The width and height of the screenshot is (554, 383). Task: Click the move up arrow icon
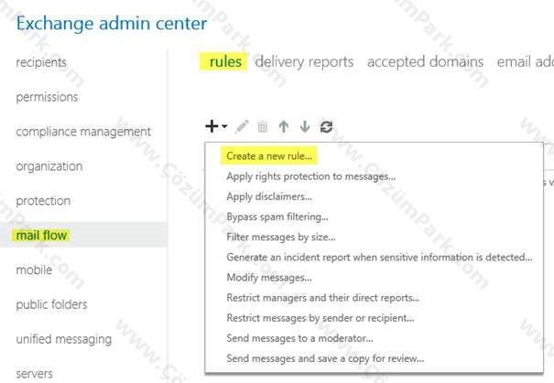(284, 126)
